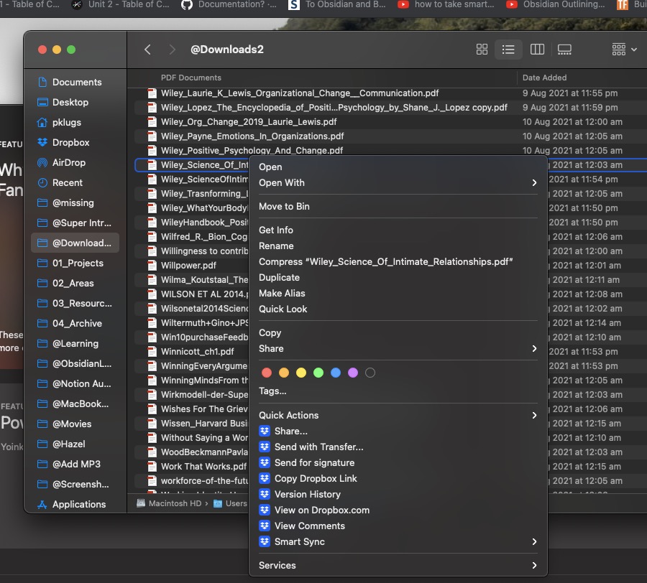Choose Rename in the context menu
Screen dimensions: 647x583
pos(398,246)
